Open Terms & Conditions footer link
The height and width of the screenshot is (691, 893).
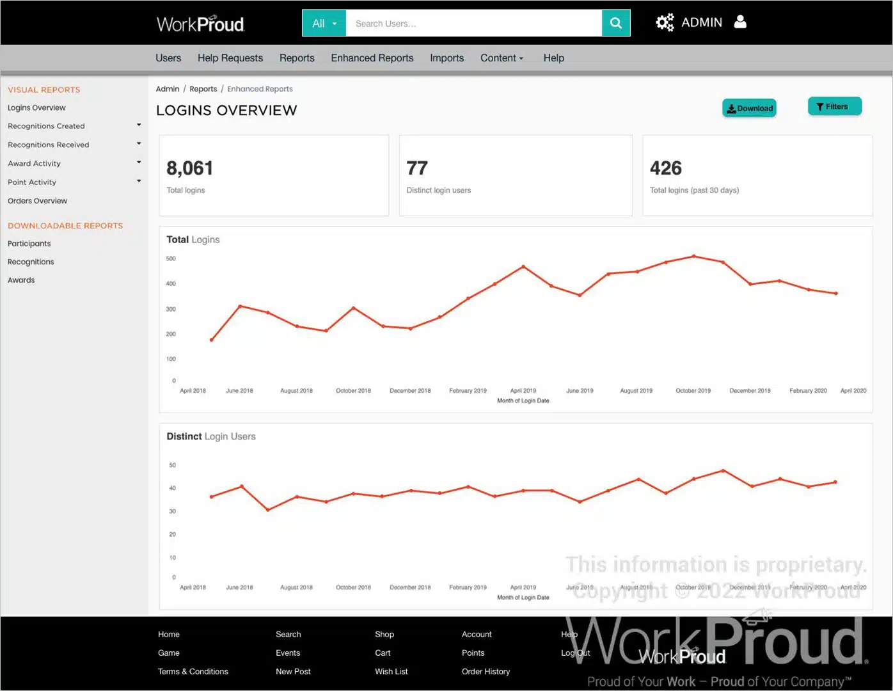tap(193, 671)
